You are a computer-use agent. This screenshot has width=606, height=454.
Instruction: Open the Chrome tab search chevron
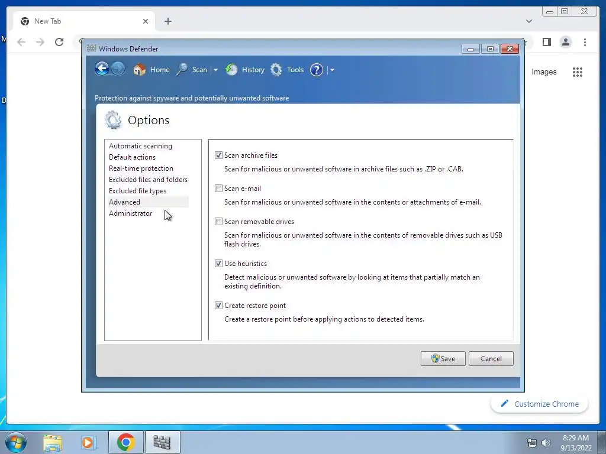529,21
